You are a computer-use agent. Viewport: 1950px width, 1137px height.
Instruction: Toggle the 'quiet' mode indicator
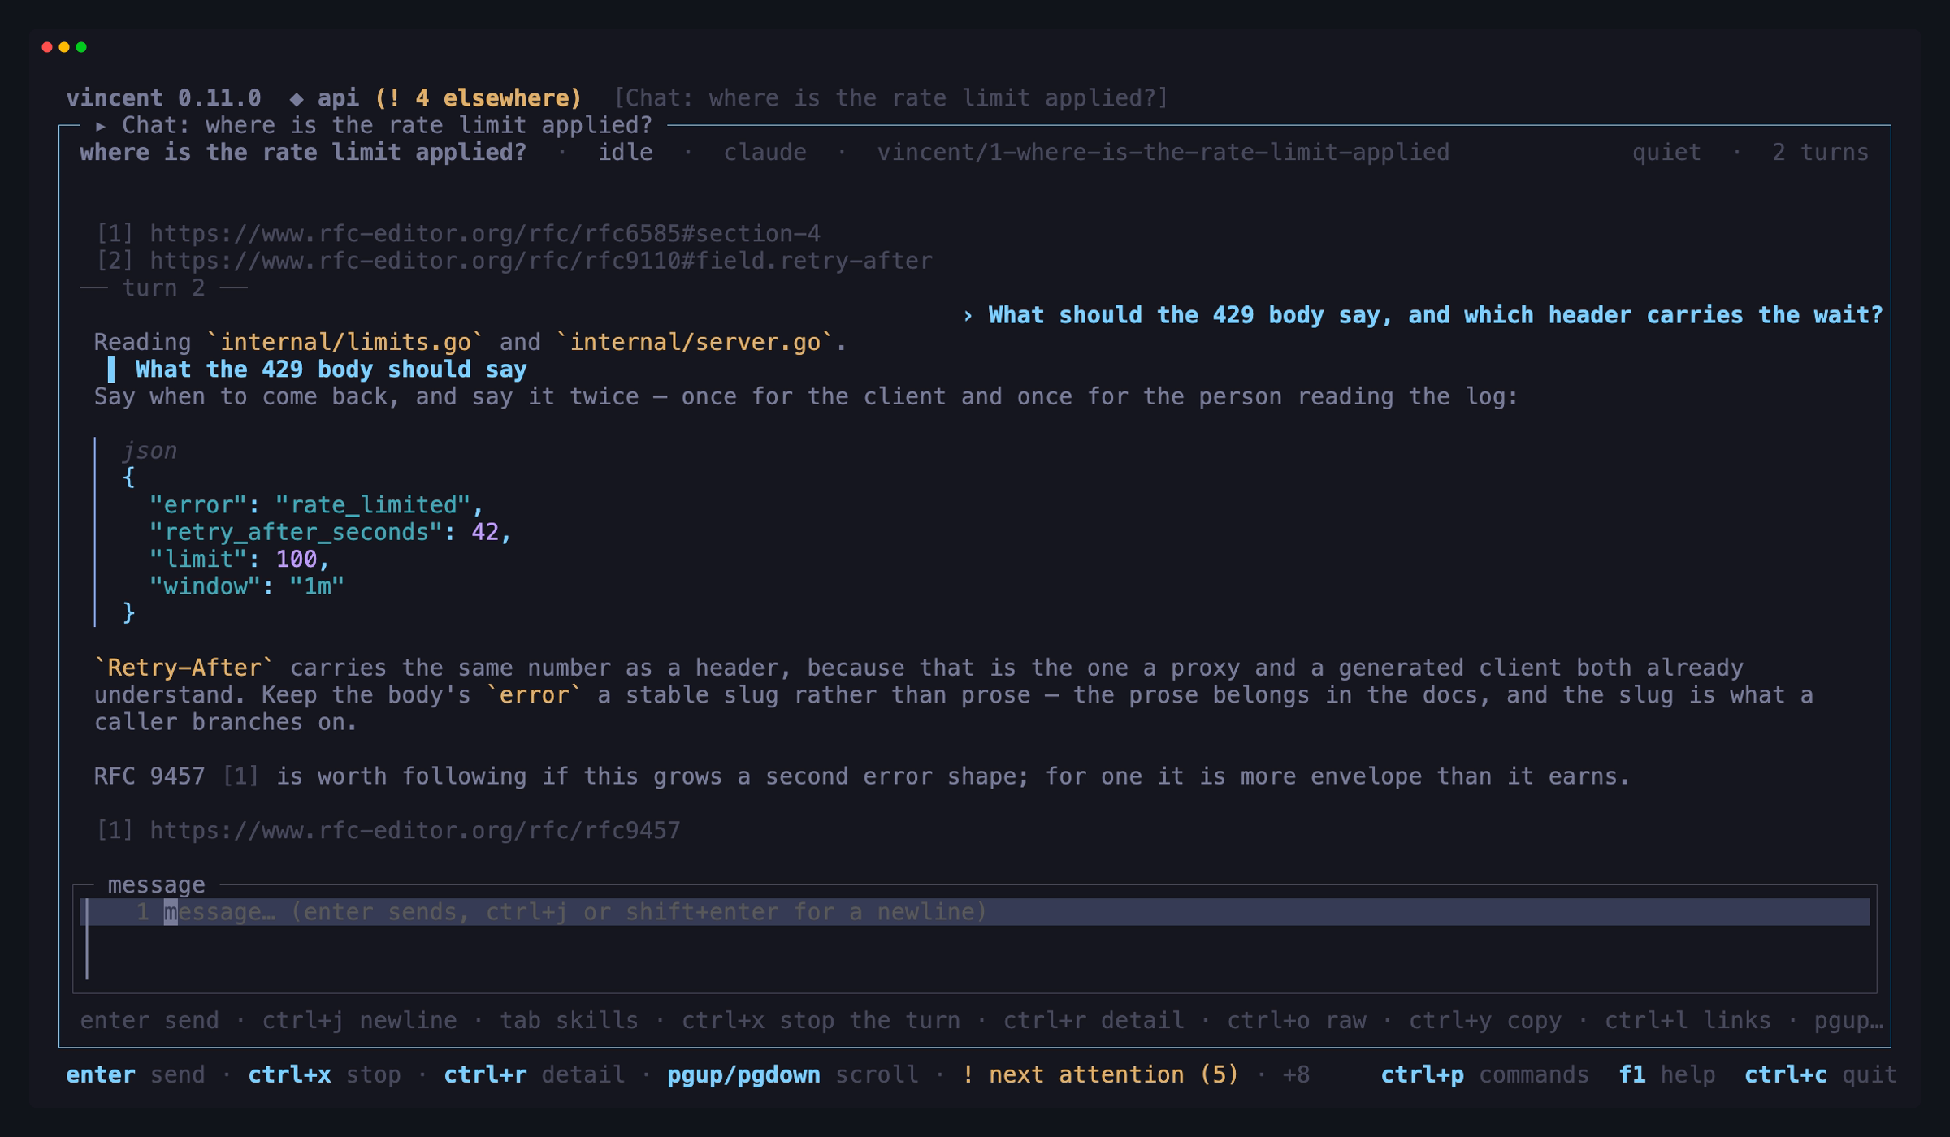1666,153
